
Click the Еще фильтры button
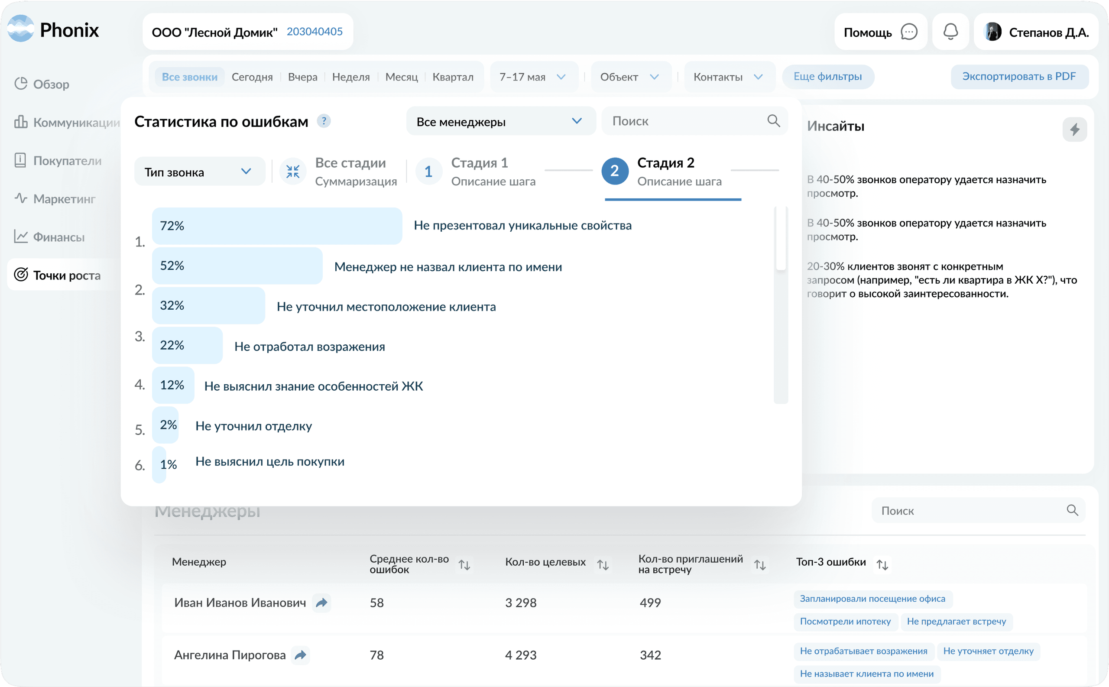coord(827,76)
